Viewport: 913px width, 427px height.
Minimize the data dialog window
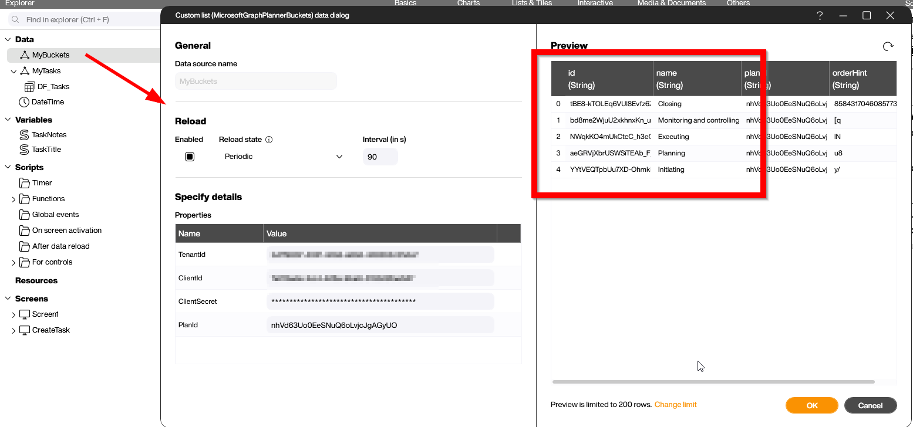843,16
